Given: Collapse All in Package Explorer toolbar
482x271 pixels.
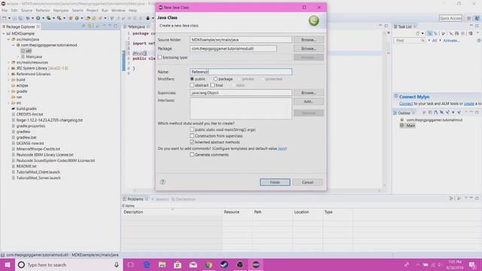Looking at the screenshot, I should pos(84,26).
